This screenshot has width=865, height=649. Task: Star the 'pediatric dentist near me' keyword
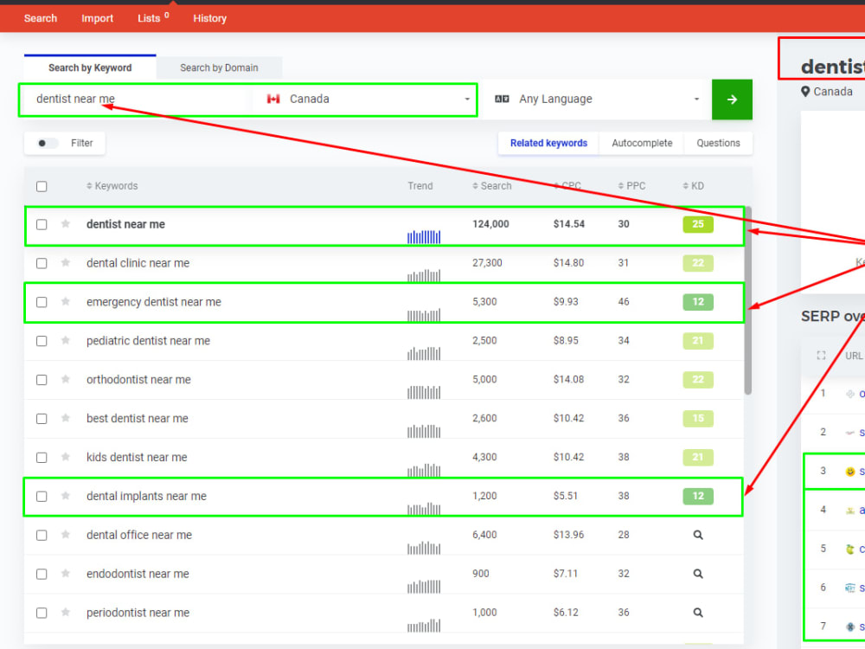pos(66,340)
